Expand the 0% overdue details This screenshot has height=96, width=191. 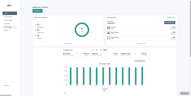click(41, 27)
